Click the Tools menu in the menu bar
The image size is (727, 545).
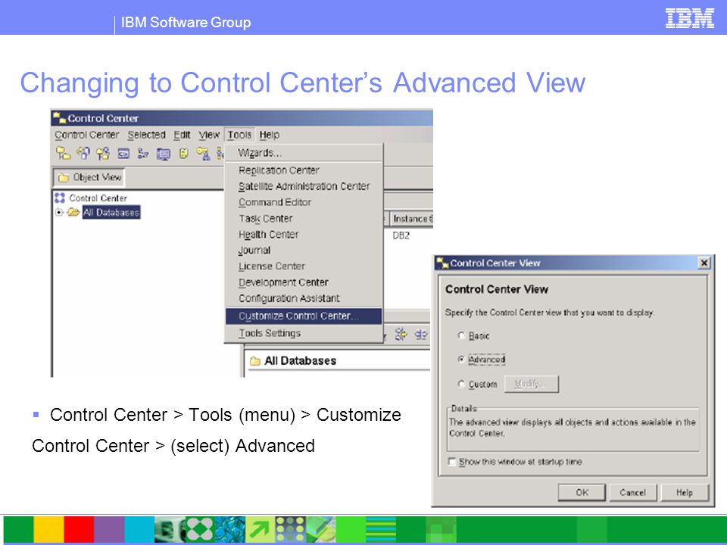click(239, 135)
